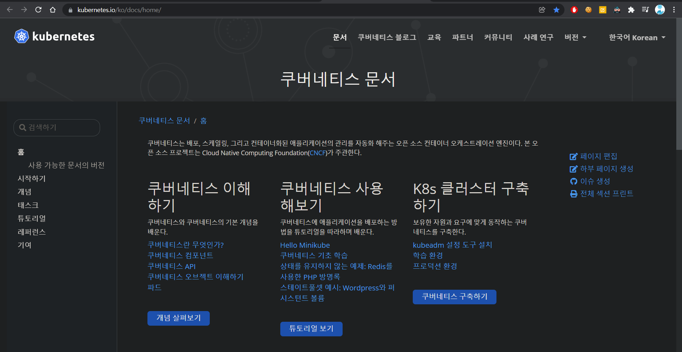Click the edit icon beside 하부 페이지 생성

pos(573,169)
